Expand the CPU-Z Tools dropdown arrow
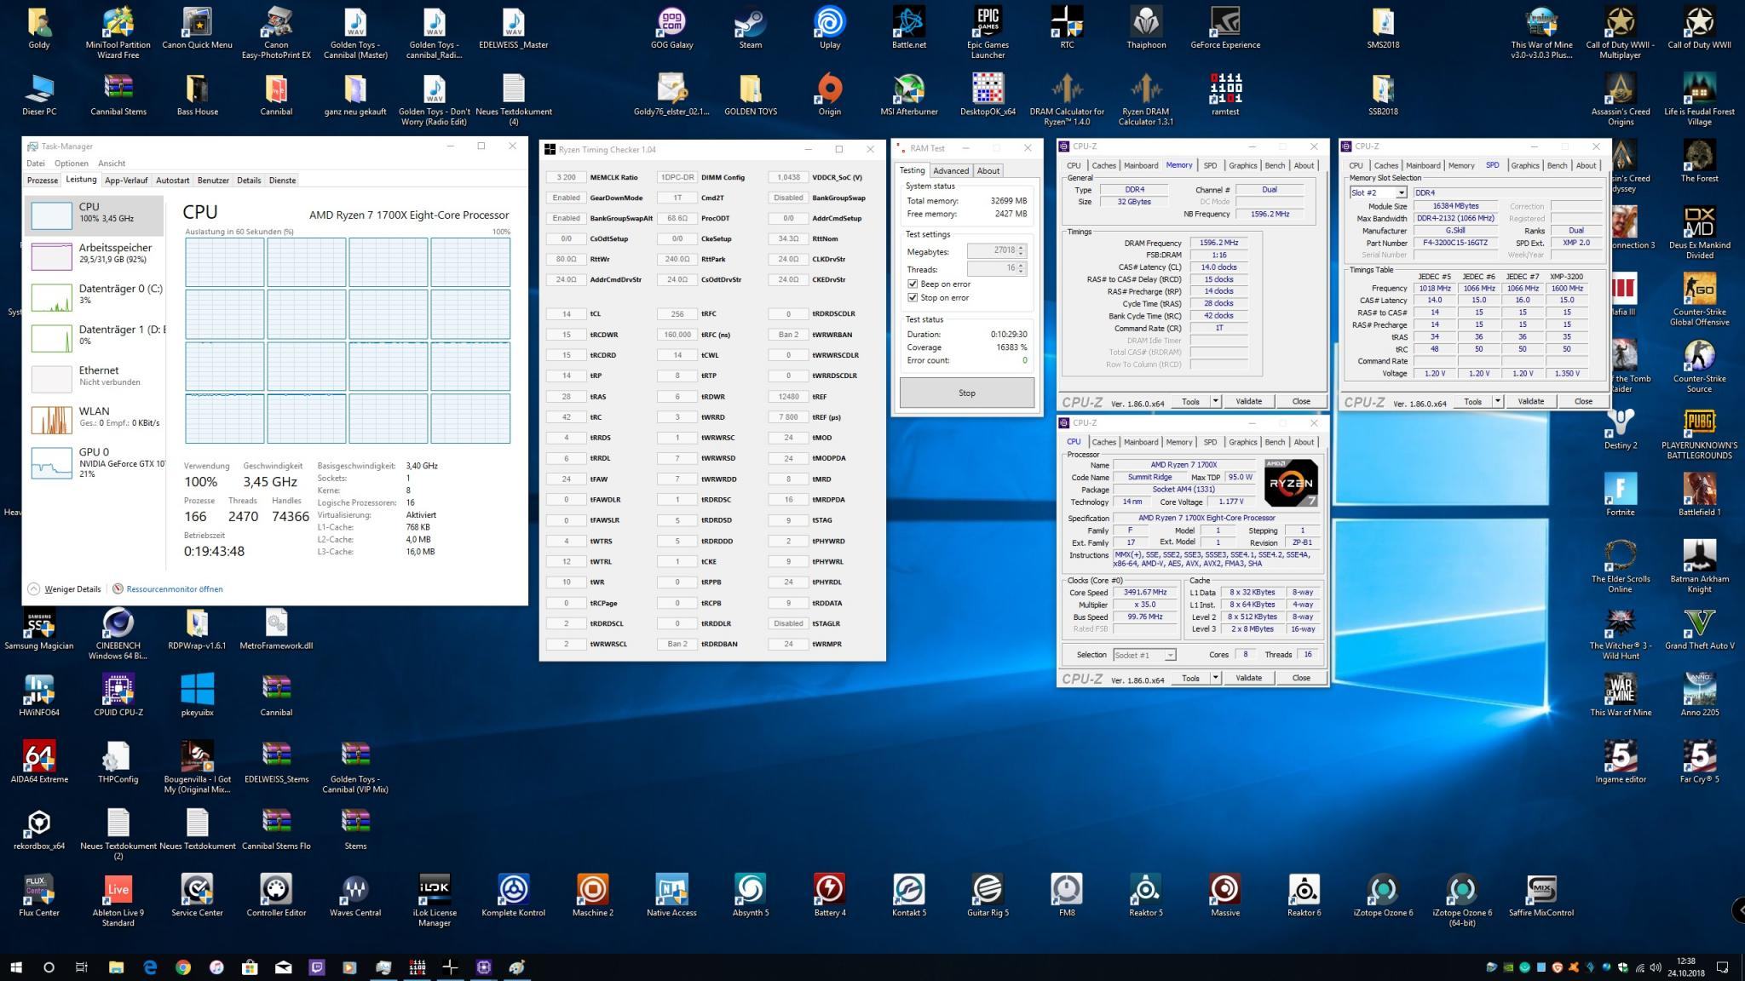The height and width of the screenshot is (981, 1745). pos(1215,402)
